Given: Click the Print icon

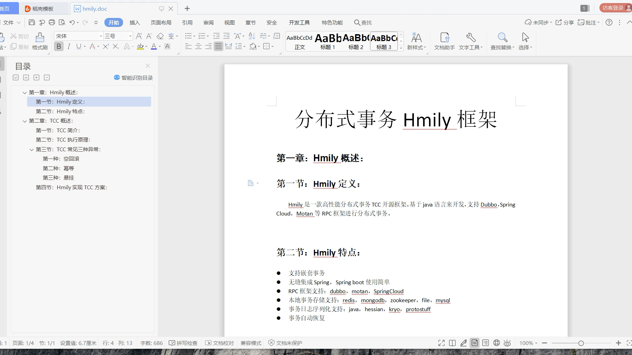Looking at the screenshot, I should (52, 22).
